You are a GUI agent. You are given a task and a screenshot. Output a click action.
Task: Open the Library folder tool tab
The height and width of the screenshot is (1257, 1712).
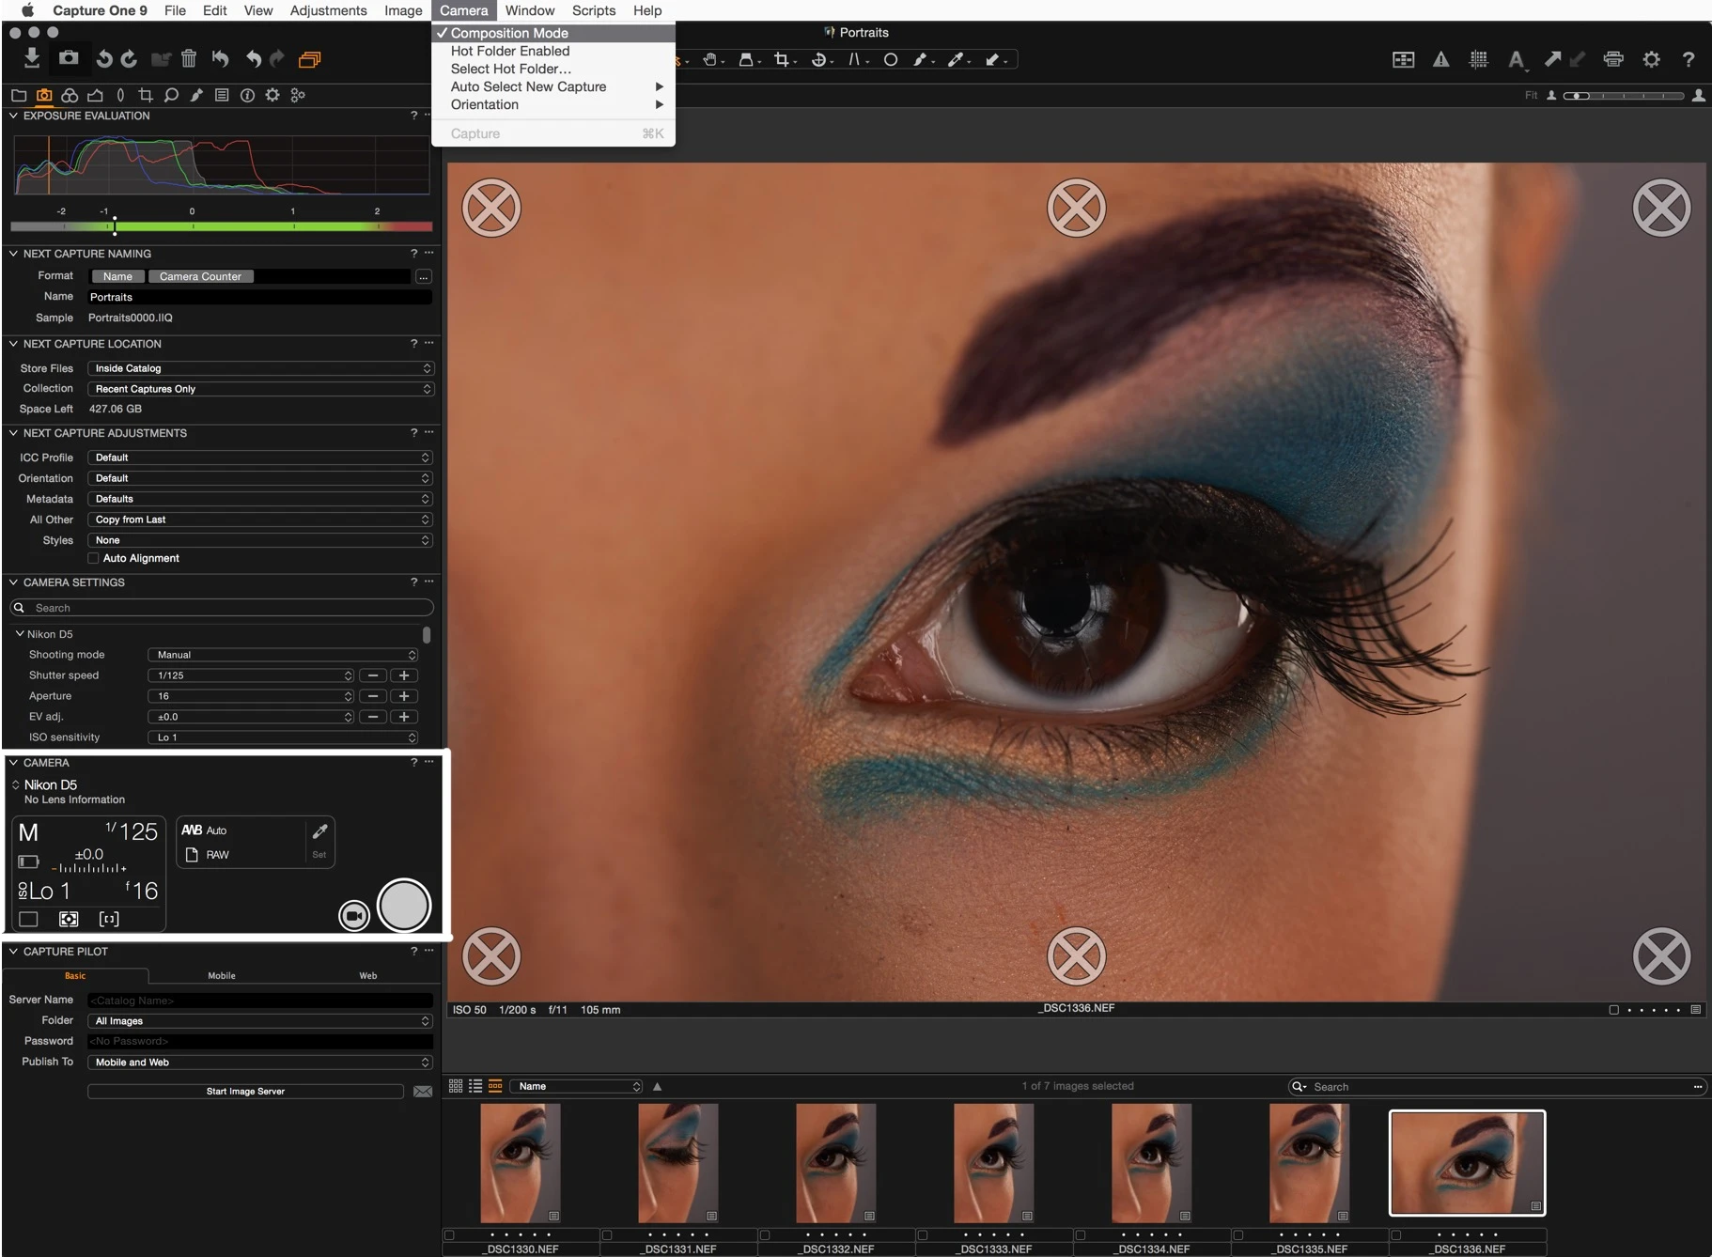pyautogui.click(x=19, y=95)
